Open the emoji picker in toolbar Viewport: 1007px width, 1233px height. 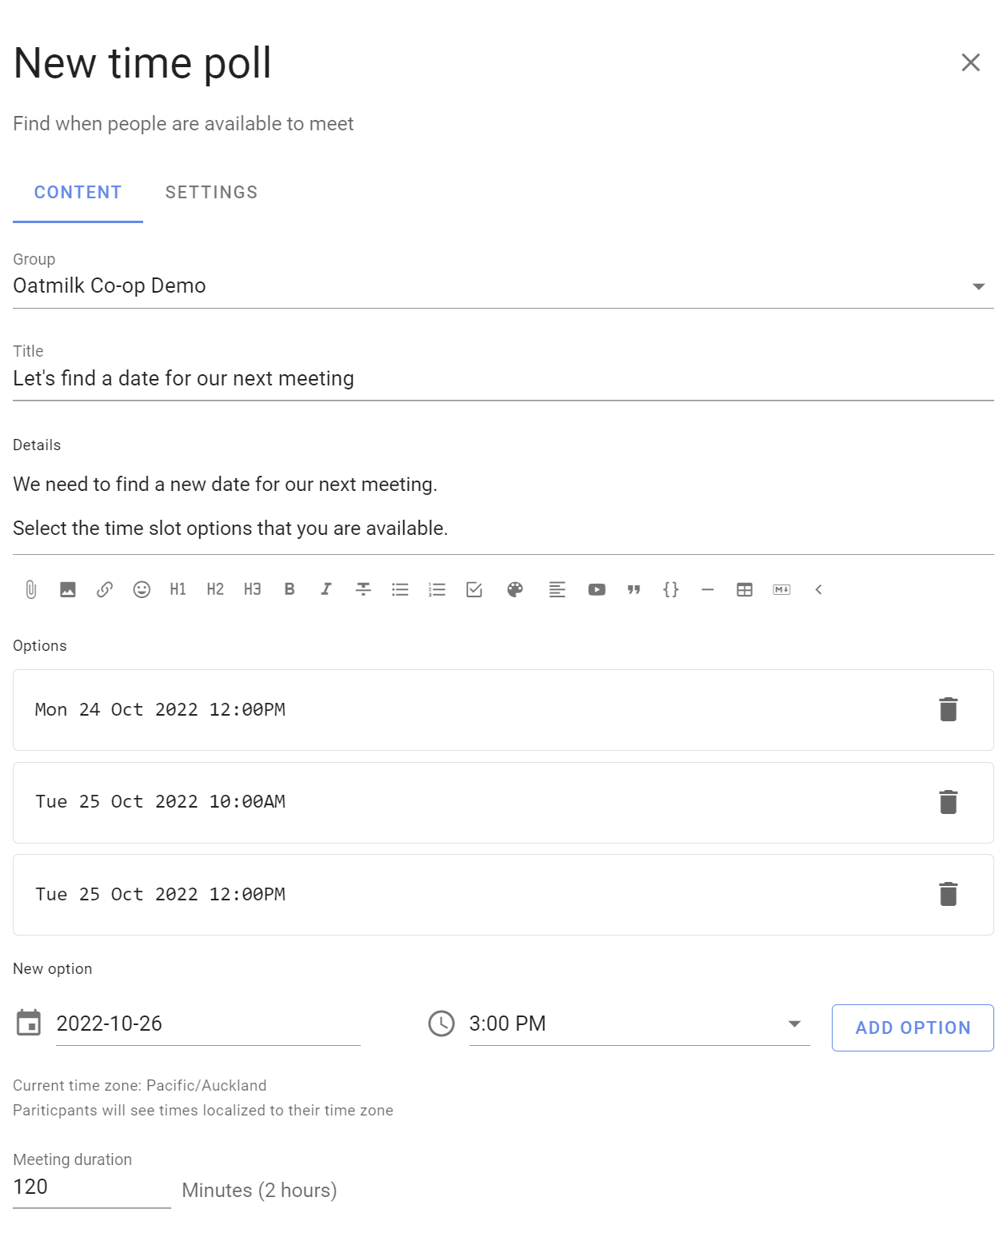pos(142,589)
